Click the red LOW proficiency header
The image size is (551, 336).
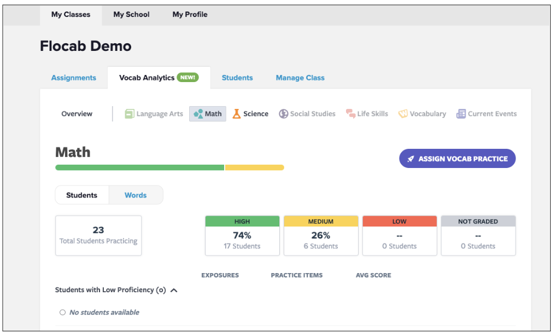click(x=400, y=221)
